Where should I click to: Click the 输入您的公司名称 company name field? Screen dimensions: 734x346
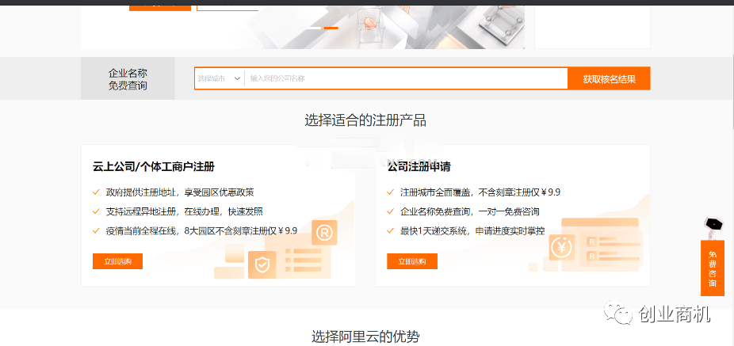[406, 78]
